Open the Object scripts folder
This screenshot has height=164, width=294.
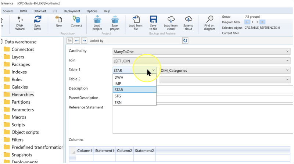(x=25, y=132)
